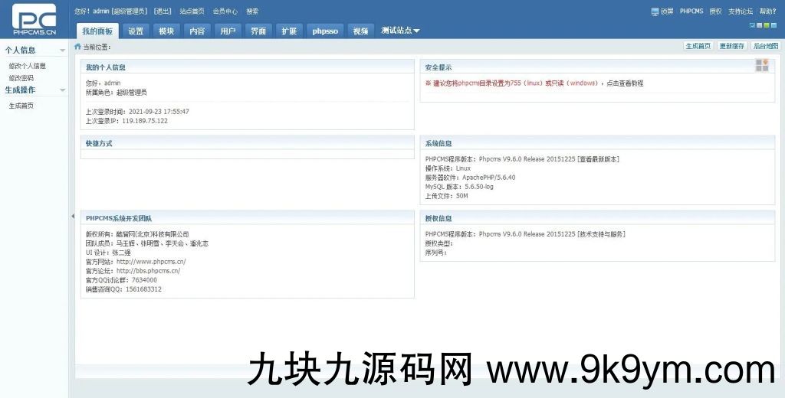Go to the phpsso tab
This screenshot has width=785, height=398.
325,31
